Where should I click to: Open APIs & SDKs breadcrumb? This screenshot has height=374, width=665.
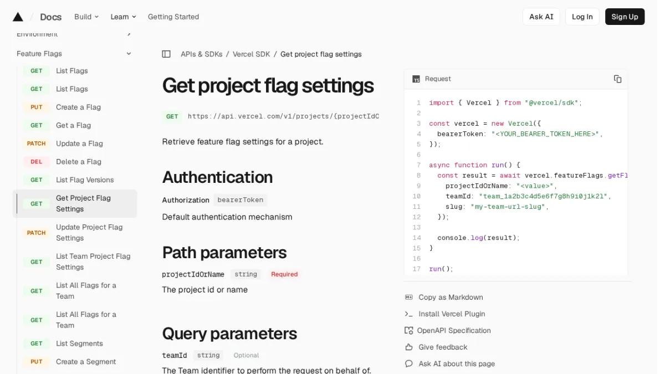tap(201, 54)
